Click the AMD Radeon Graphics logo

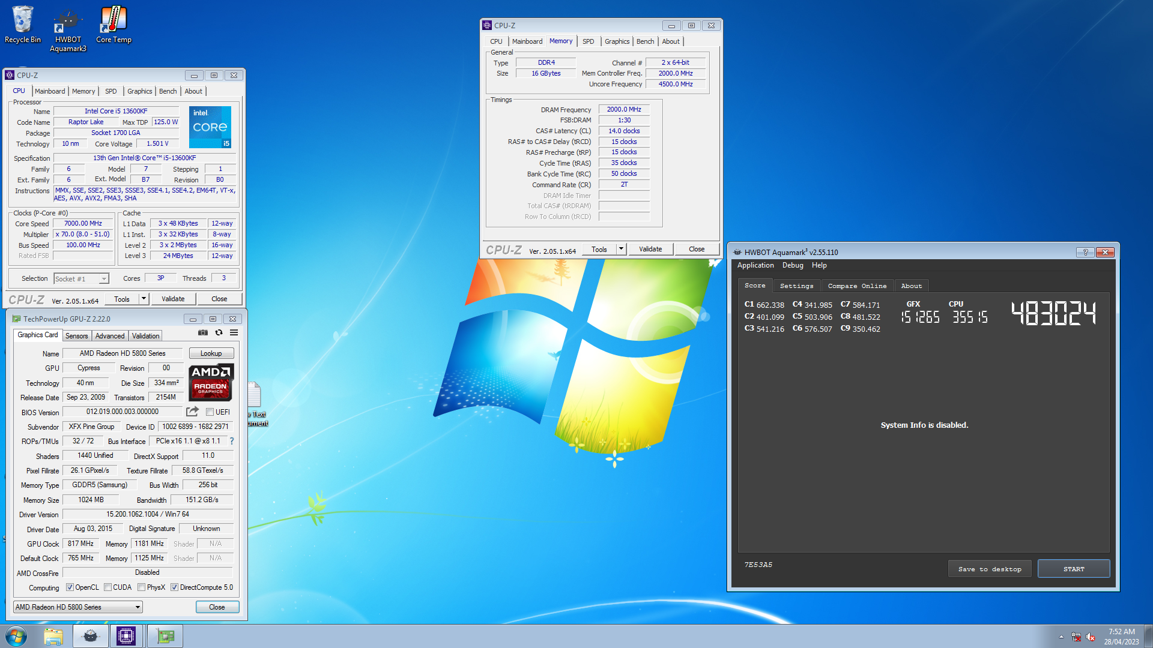click(211, 382)
